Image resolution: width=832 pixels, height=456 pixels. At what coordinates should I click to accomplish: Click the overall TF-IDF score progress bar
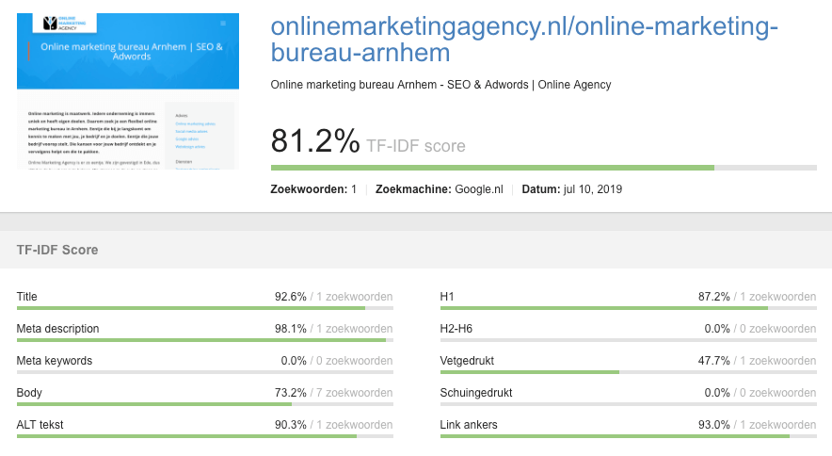(543, 168)
